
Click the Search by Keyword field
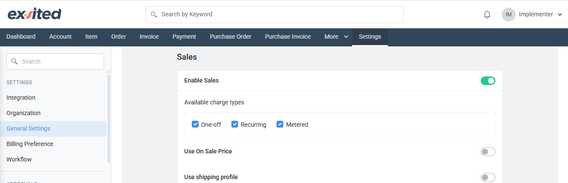pyautogui.click(x=275, y=15)
